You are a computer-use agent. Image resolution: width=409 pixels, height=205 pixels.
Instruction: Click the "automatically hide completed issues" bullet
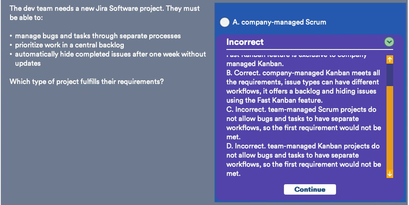tap(110, 59)
